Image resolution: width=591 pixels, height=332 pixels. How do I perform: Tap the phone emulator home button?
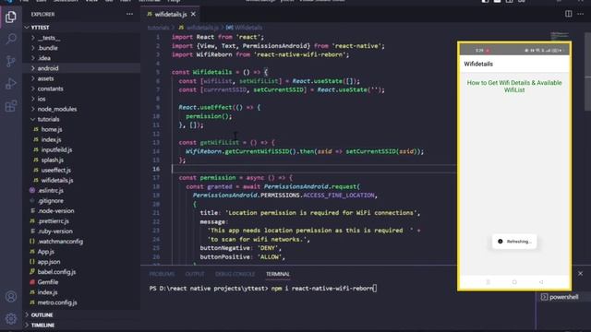click(514, 282)
